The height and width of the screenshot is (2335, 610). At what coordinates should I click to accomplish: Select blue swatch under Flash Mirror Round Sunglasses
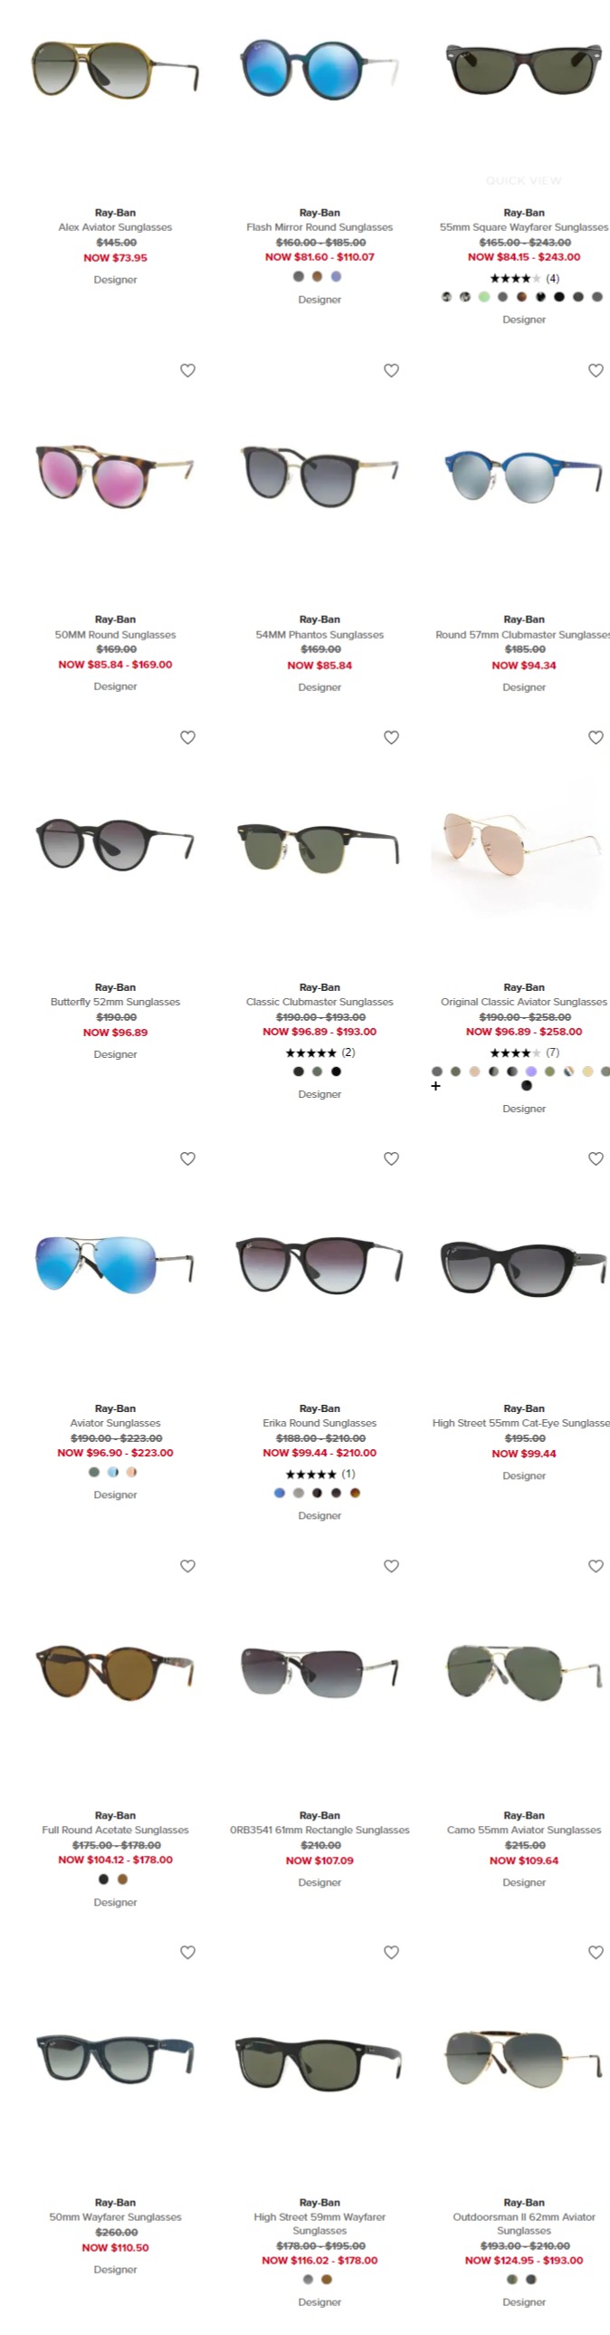[337, 276]
